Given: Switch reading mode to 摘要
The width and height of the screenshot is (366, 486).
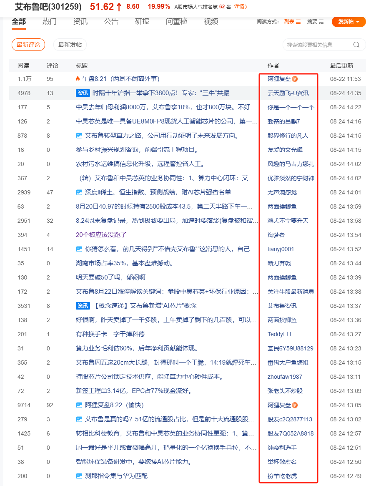Looking at the screenshot, I should (x=315, y=21).
